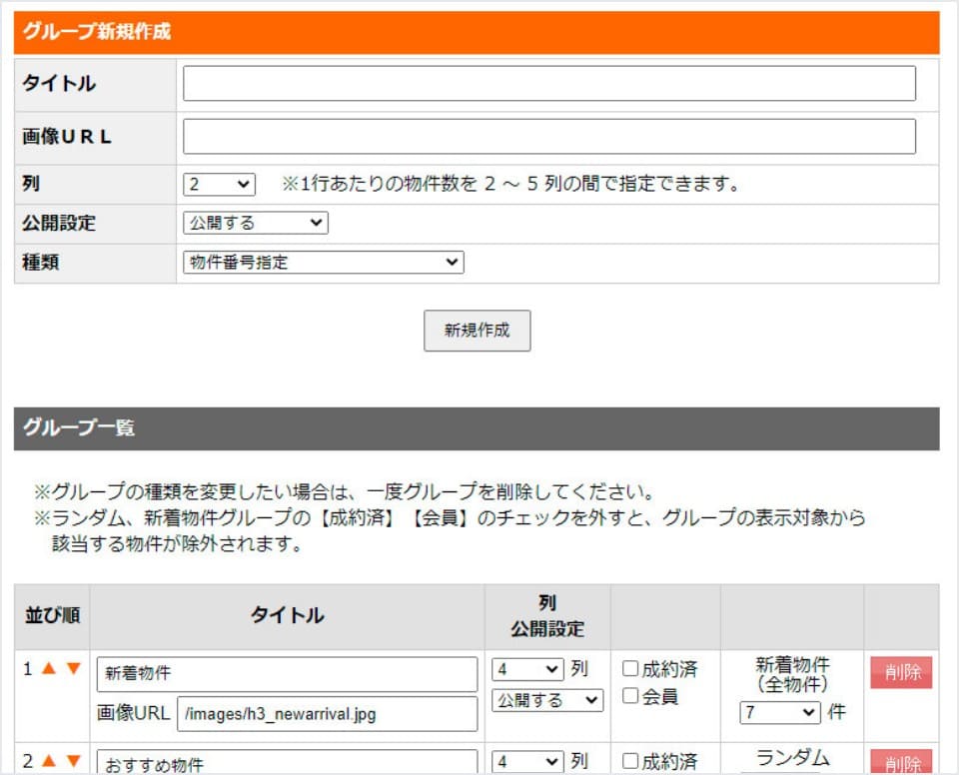
Task: Click down arrow for row 2 おすすめ物件
Action: point(73,762)
